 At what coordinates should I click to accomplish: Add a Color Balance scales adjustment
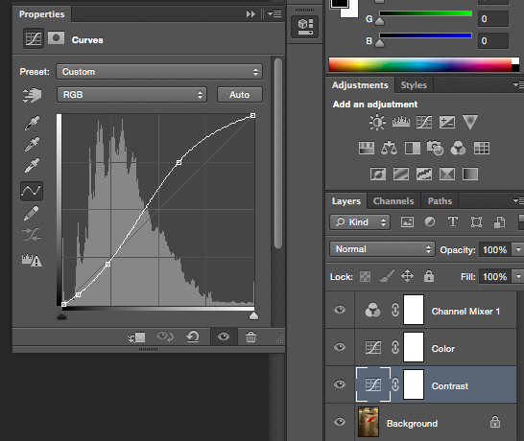pyautogui.click(x=389, y=148)
